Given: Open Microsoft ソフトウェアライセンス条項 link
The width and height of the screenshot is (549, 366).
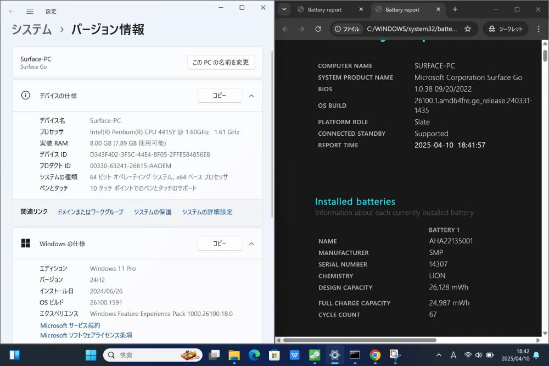Looking at the screenshot, I should (x=86, y=335).
